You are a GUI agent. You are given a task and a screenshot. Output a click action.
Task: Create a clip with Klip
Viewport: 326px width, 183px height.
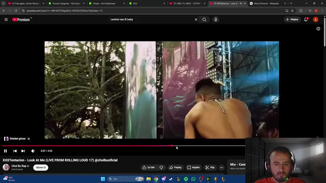pyautogui.click(x=210, y=167)
